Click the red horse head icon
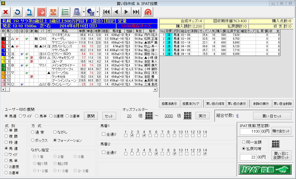This screenshot has width=296, height=179. coord(148,12)
